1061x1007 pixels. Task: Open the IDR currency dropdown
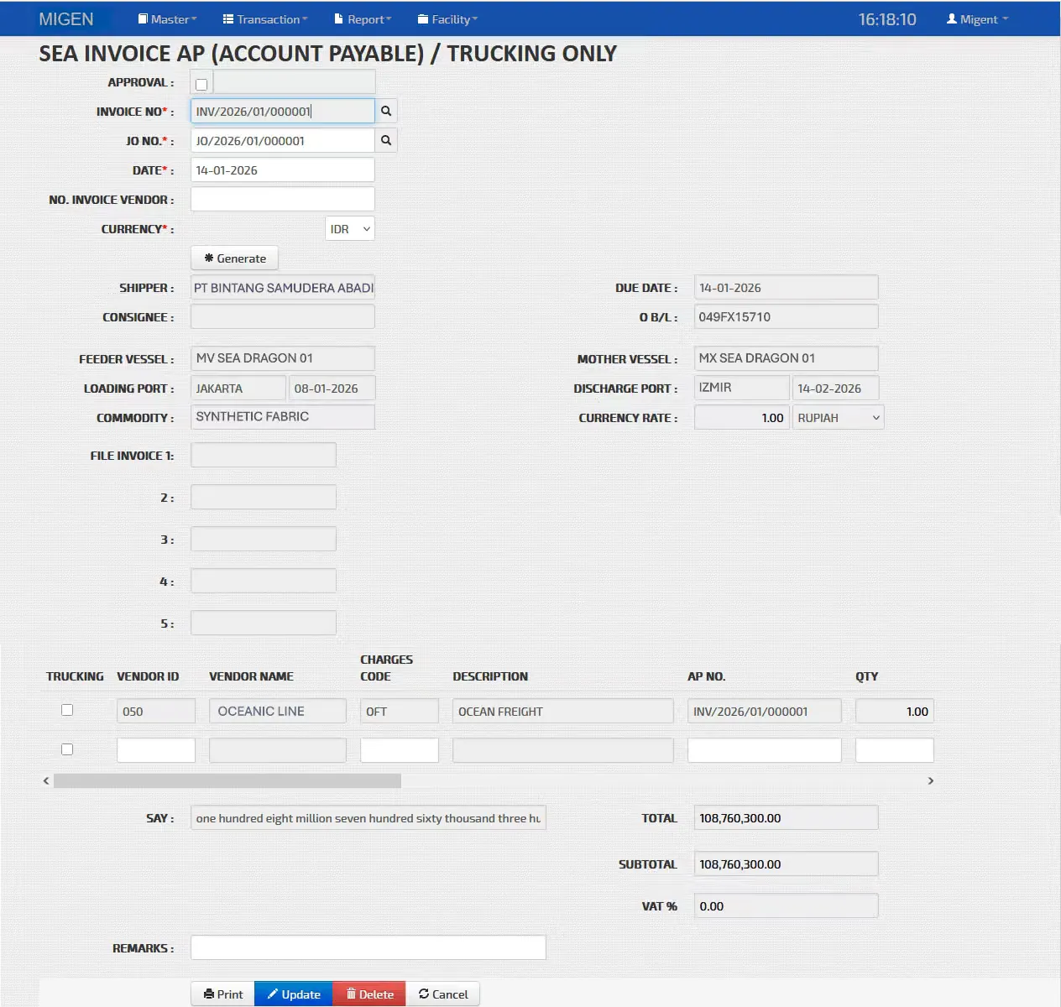pyautogui.click(x=350, y=229)
